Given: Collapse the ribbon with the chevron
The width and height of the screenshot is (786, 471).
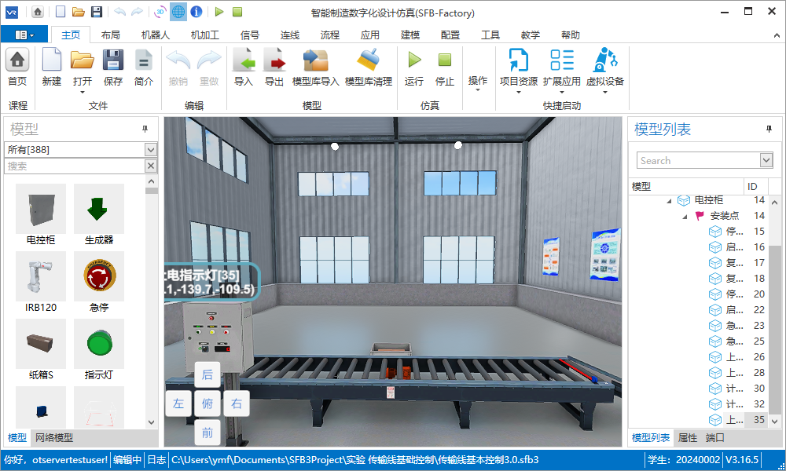Looking at the screenshot, I should point(777,35).
